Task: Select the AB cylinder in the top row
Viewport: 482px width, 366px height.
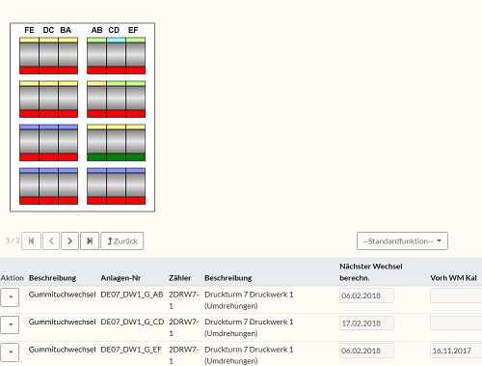Action: point(96,56)
